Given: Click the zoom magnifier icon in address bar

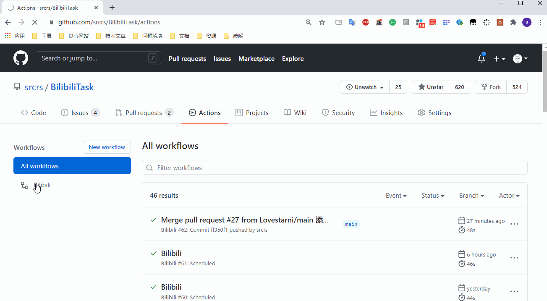Looking at the screenshot, I should [309, 22].
